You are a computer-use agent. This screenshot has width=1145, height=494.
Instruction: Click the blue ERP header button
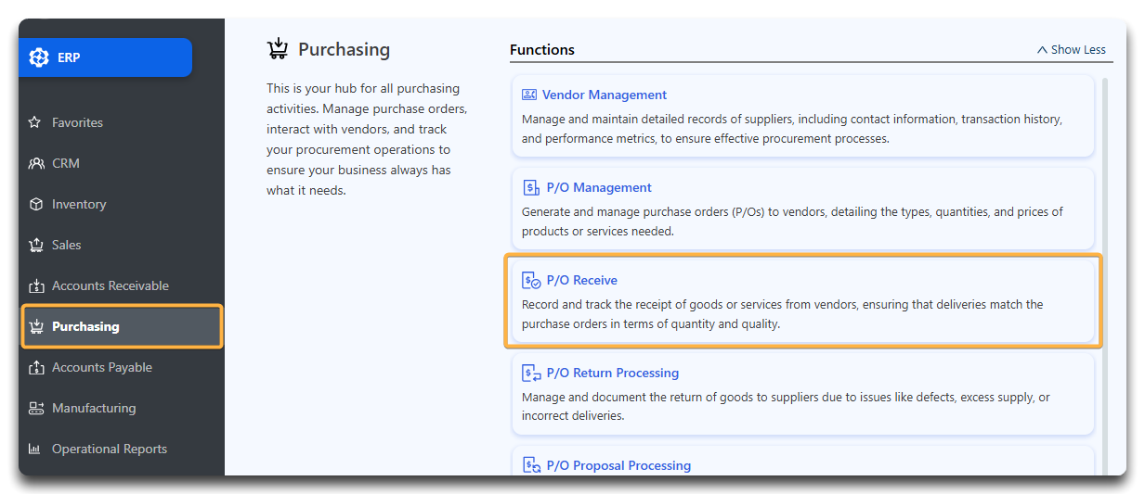105,57
